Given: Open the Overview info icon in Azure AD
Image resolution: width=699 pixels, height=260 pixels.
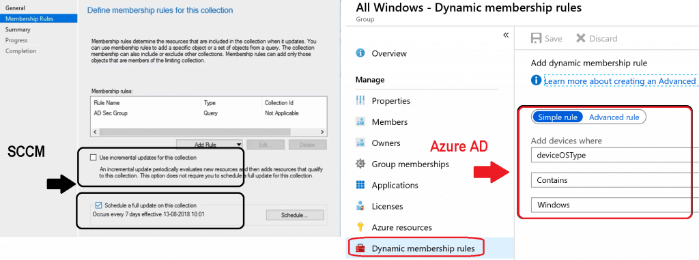Looking at the screenshot, I should (x=360, y=53).
